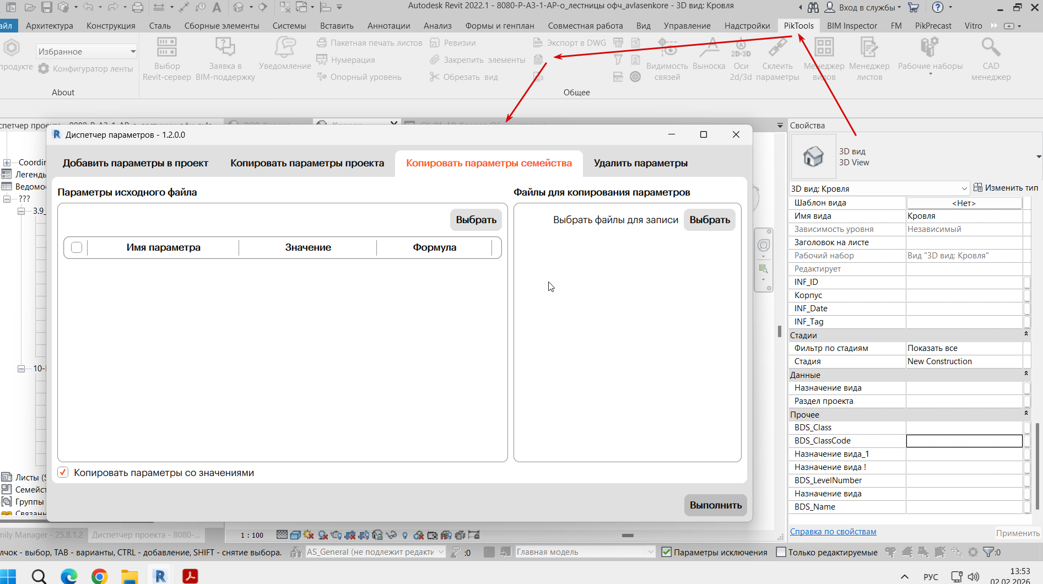The width and height of the screenshot is (1043, 584).
Task: Click the 1 : 100 view scale
Action: [252, 535]
